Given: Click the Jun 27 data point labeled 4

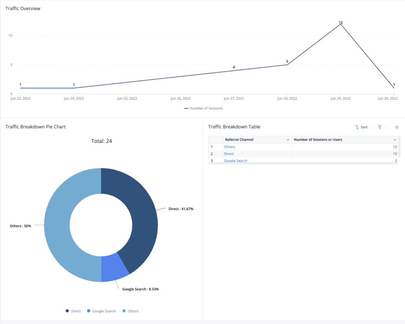Looking at the screenshot, I should [234, 70].
